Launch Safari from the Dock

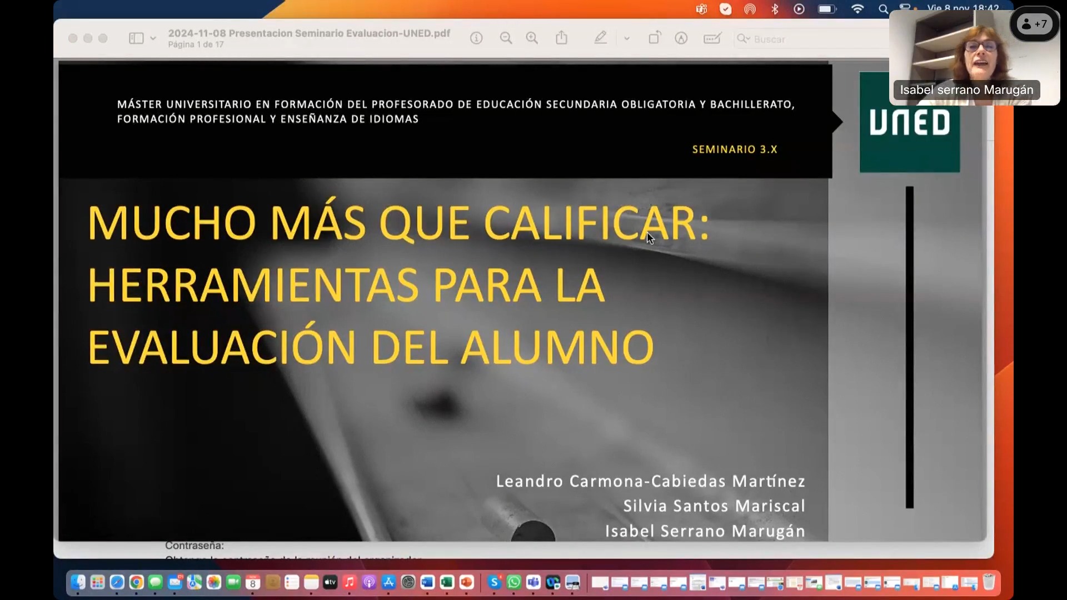[117, 582]
